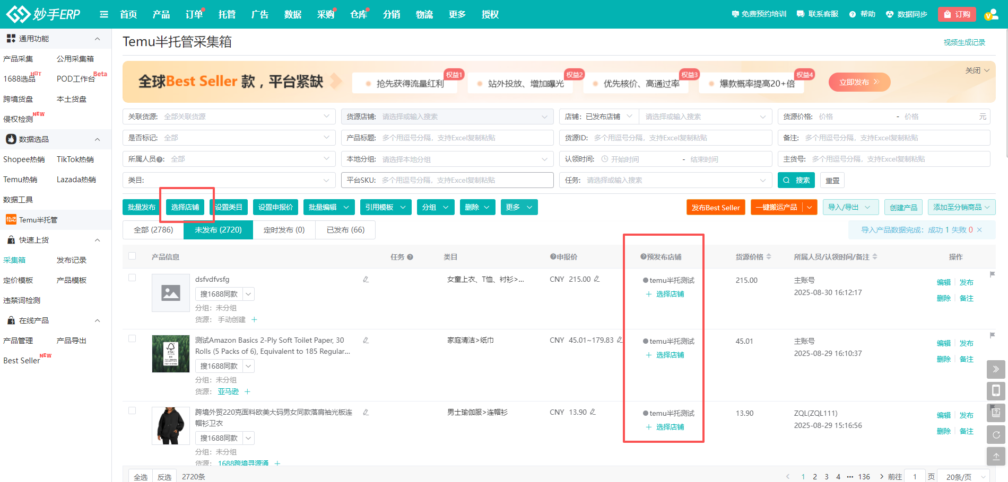Image resolution: width=1008 pixels, height=482 pixels.
Task: Click the help question-mark floating icon
Action: pos(996,413)
